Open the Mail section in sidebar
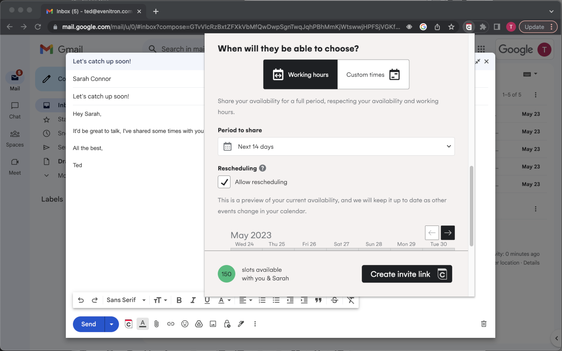 15,81
